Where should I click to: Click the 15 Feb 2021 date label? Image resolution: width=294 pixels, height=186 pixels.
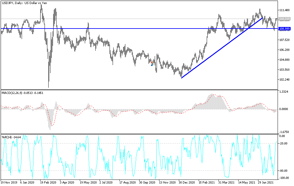tap(207, 182)
